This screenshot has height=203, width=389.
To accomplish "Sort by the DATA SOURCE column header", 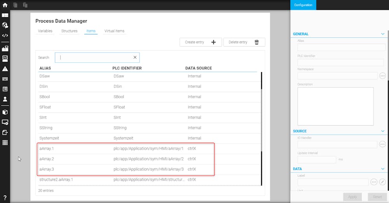I will (x=199, y=68).
